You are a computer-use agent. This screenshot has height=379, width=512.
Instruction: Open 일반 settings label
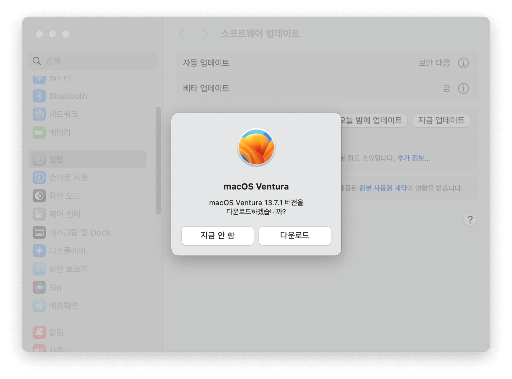coord(56,159)
